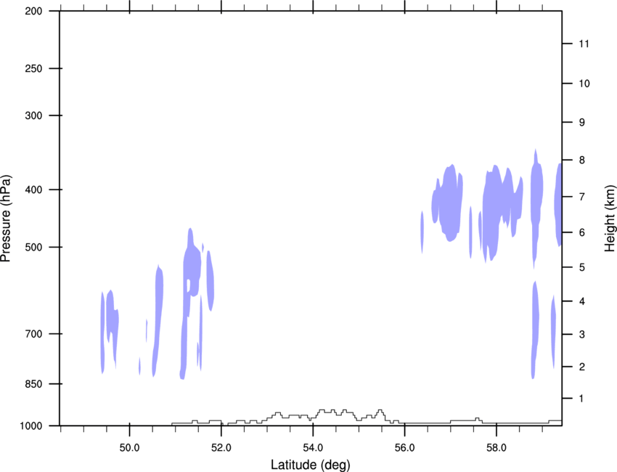Click the 6 km height label
Viewport: 617px width, 472px height.
coord(582,232)
